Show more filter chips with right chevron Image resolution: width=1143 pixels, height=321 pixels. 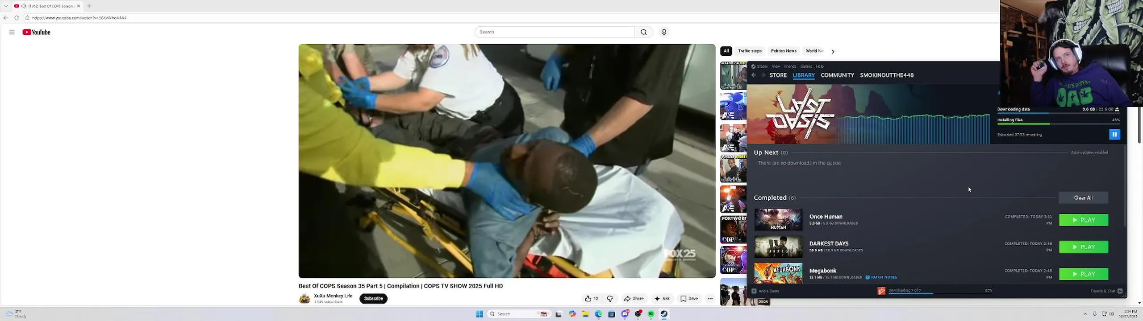point(833,51)
